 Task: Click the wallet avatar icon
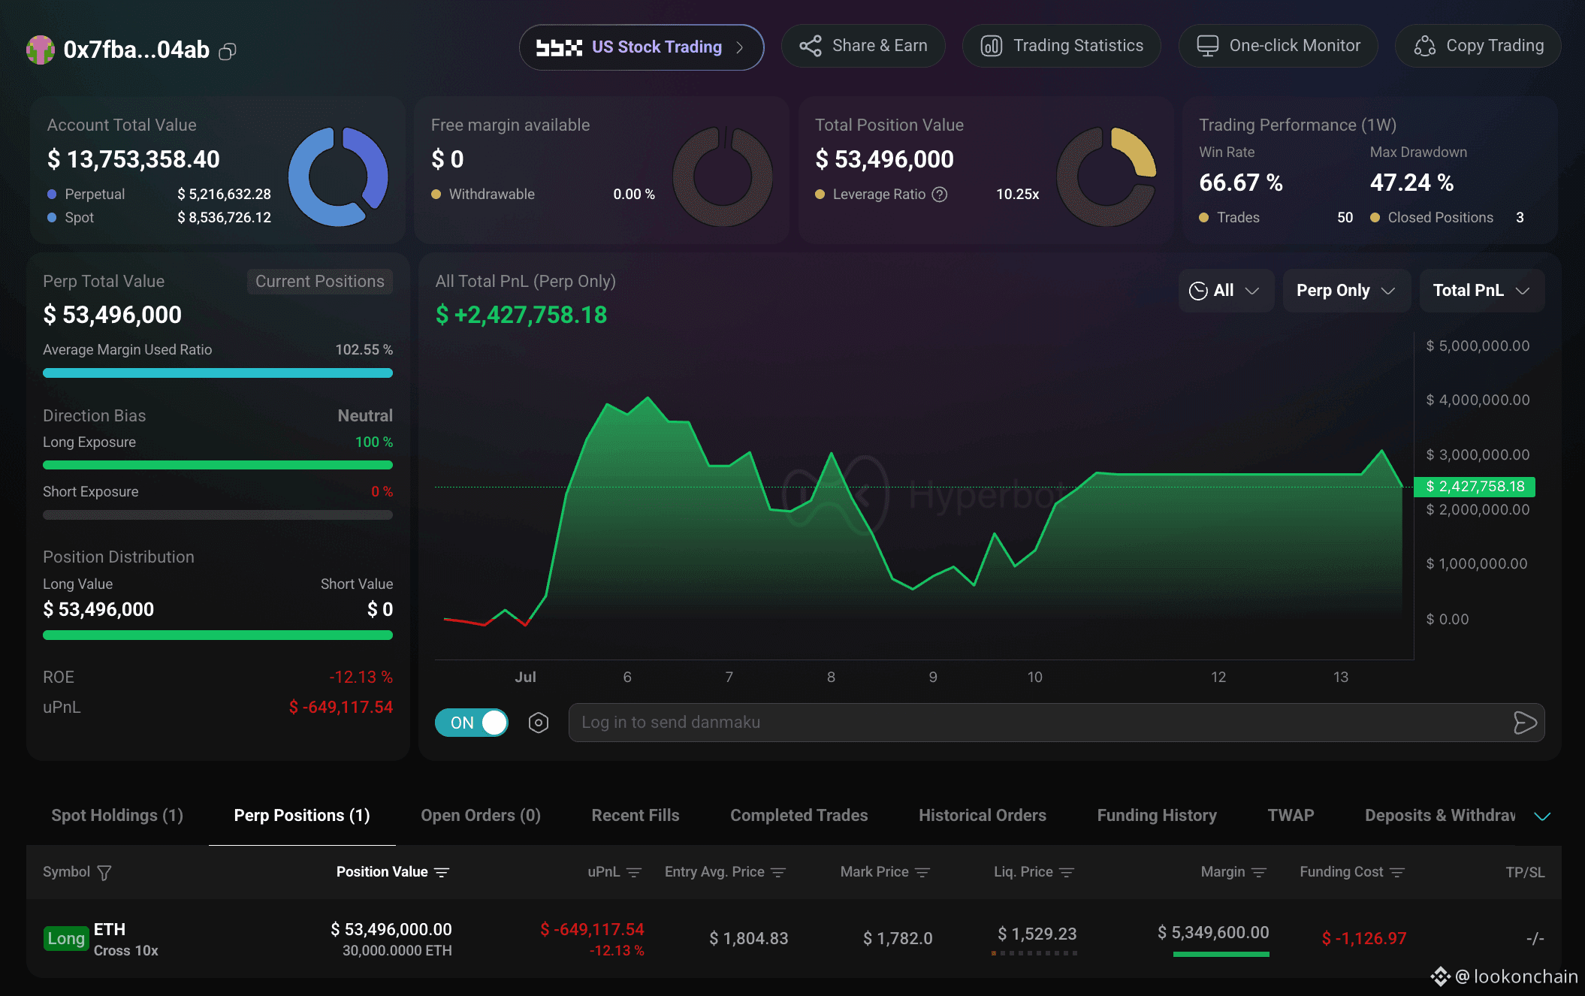(41, 50)
